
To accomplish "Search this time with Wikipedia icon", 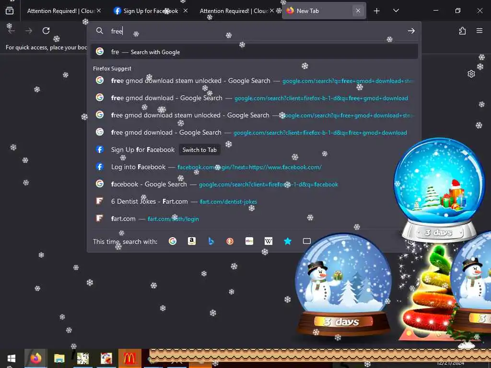I will (x=269, y=241).
